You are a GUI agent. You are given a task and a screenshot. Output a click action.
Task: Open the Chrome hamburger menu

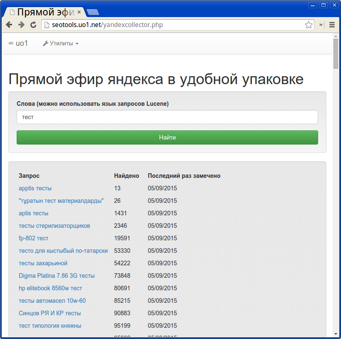332,25
